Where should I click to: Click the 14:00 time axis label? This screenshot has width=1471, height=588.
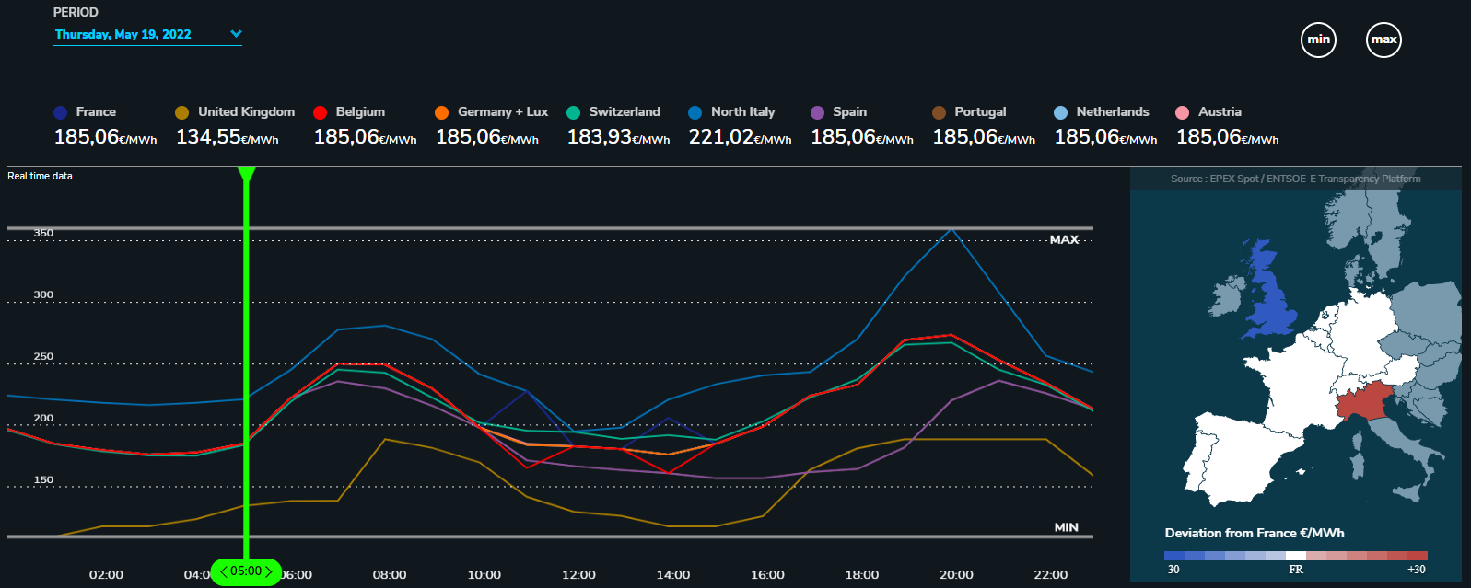click(673, 575)
